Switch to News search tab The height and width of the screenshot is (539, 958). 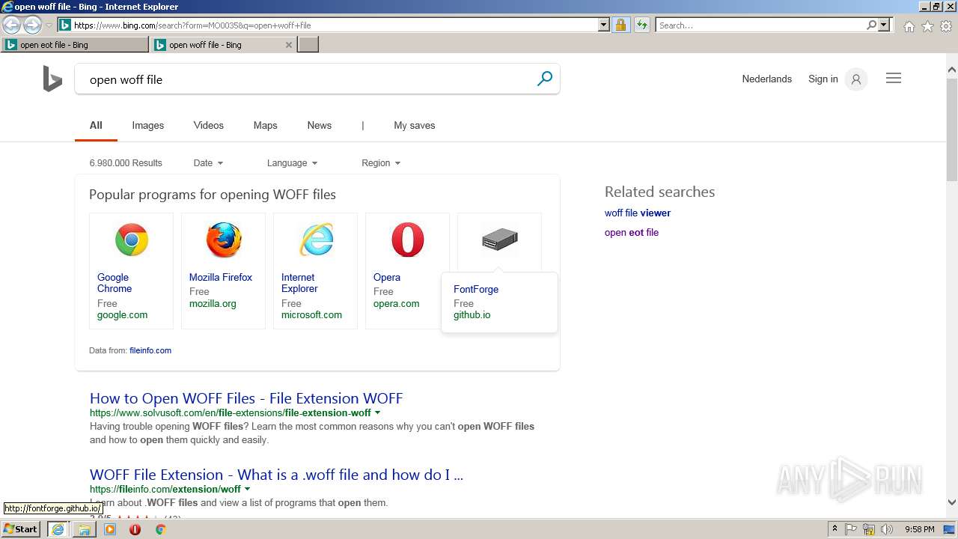[x=319, y=125]
